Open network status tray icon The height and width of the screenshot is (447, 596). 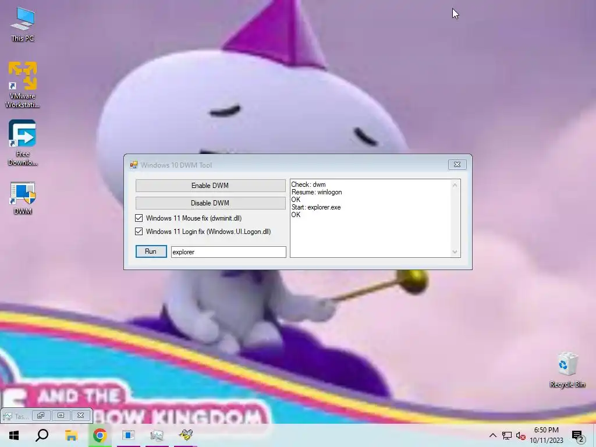coord(507,435)
